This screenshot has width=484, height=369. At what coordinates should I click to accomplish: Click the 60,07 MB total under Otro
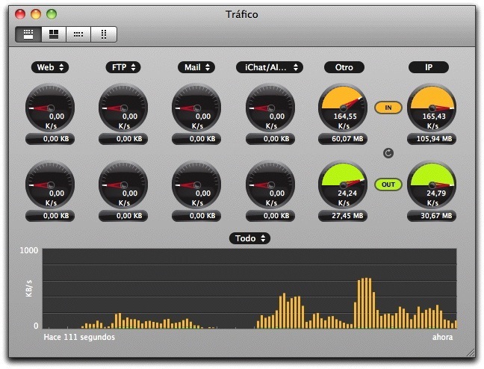pos(343,139)
